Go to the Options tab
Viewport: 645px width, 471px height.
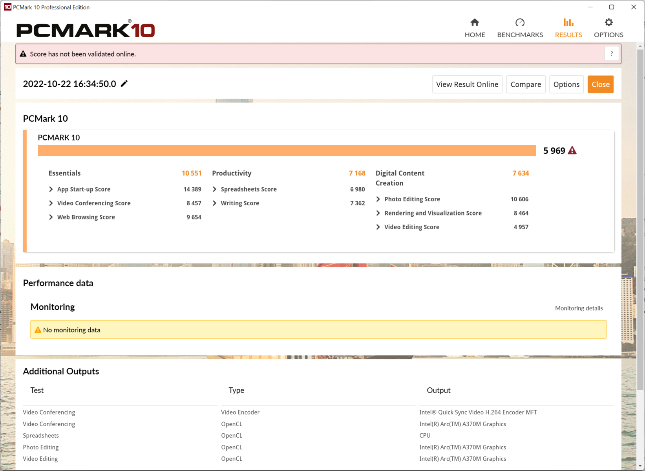point(608,28)
